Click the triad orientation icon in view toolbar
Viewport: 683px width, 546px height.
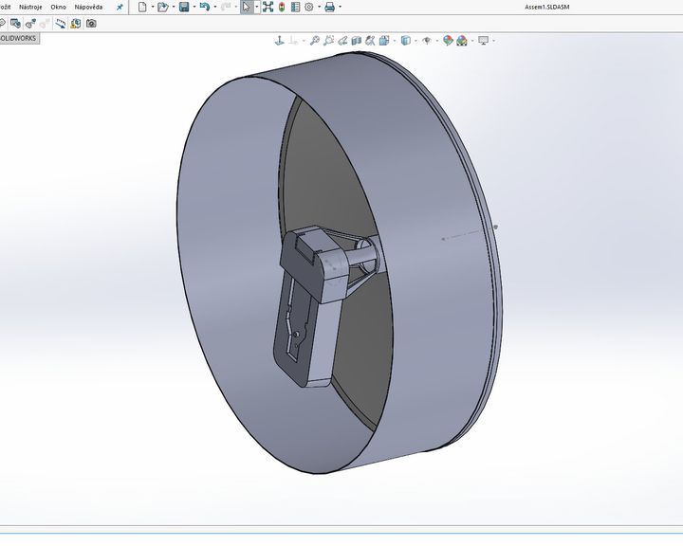tap(279, 41)
